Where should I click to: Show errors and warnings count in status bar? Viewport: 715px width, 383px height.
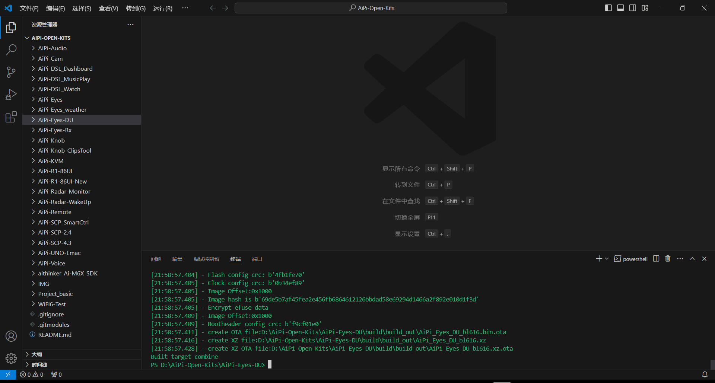point(32,374)
